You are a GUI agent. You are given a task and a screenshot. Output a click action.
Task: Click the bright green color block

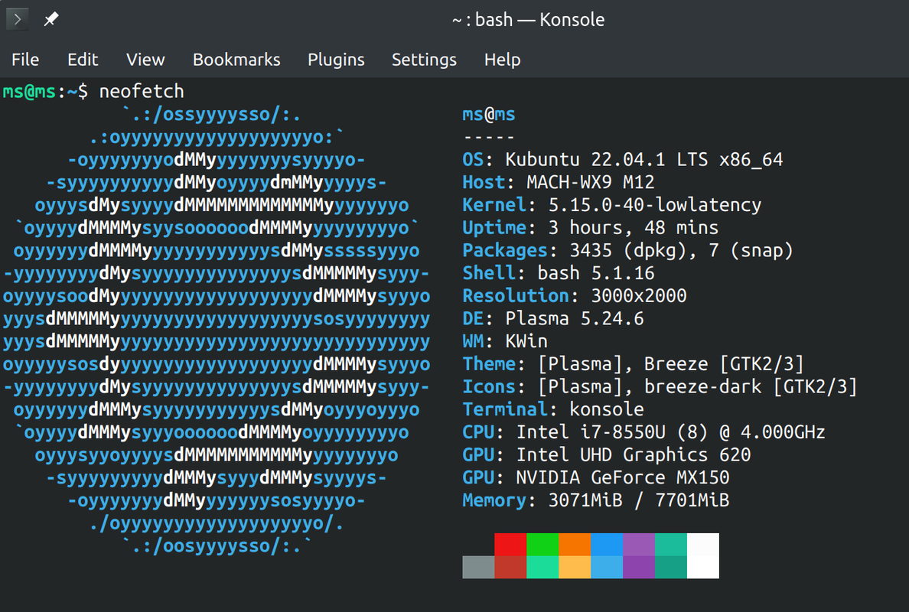click(x=542, y=545)
